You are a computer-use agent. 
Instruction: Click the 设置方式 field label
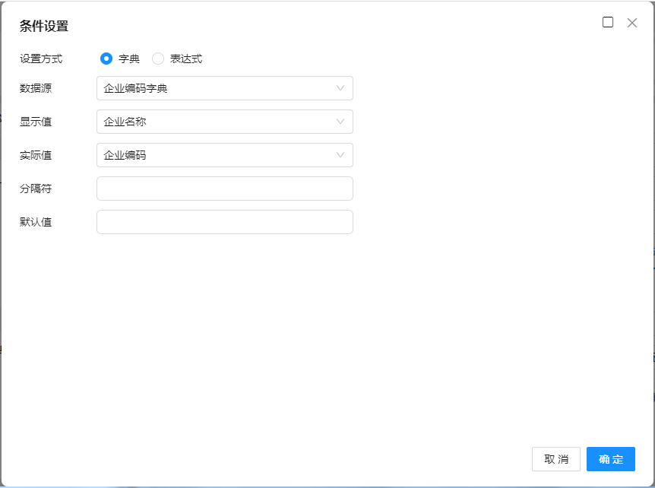pos(41,59)
